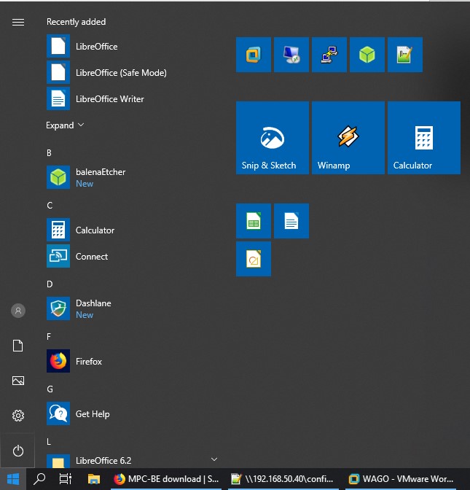Open Get Help app
470x490 pixels.
pos(131,413)
